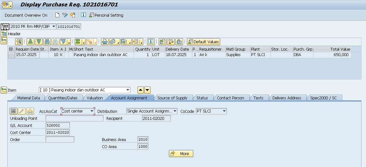Screen dimensions: 366x167
Task: Switch to the Material Data tab
Action: click(x=29, y=98)
